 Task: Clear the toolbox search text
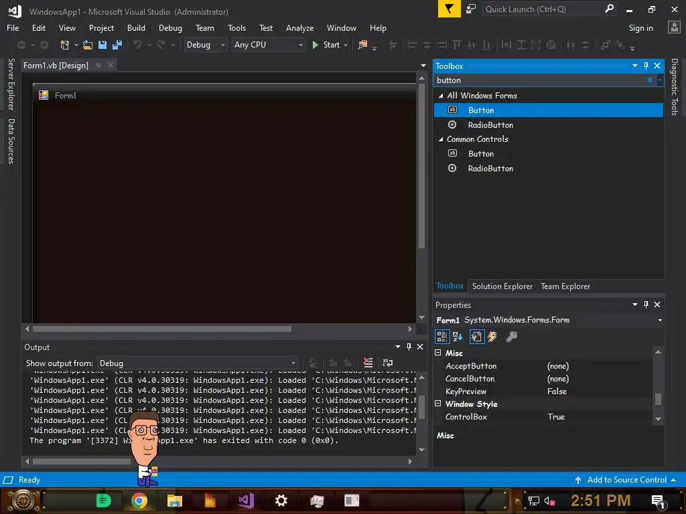[x=650, y=80]
